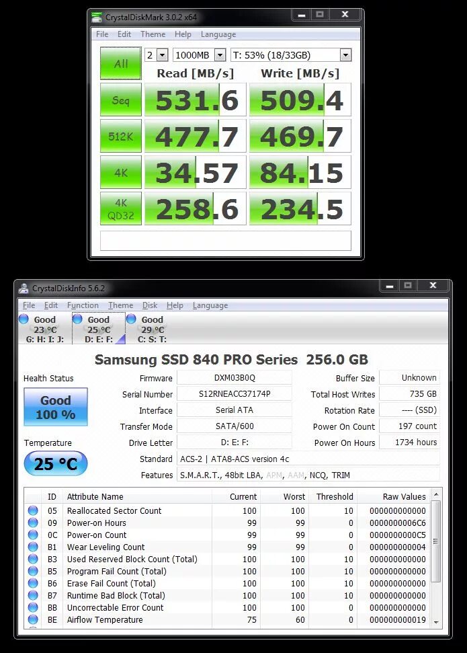Click the status orb of Power-on Count row

pos(33,535)
